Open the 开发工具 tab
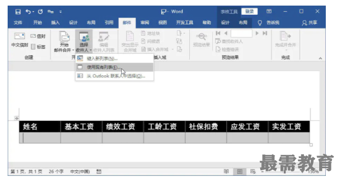This screenshot has height=183, width=337. point(184,22)
